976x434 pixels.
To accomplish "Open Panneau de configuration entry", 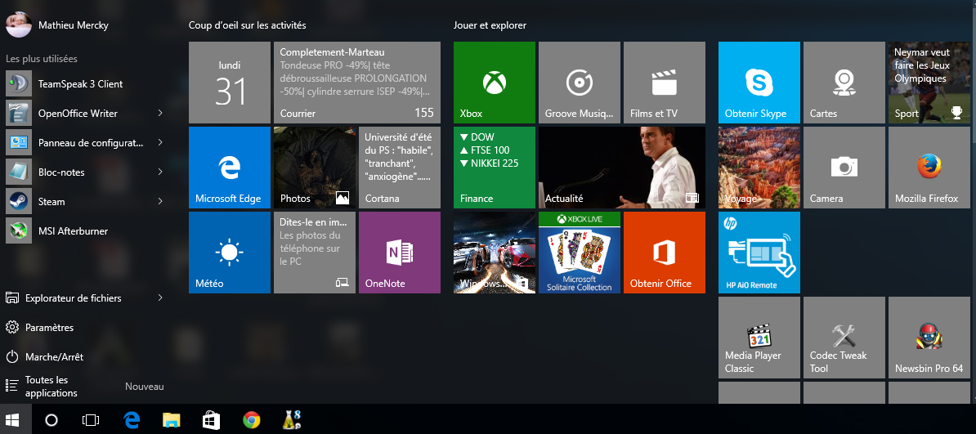I will pos(76,142).
